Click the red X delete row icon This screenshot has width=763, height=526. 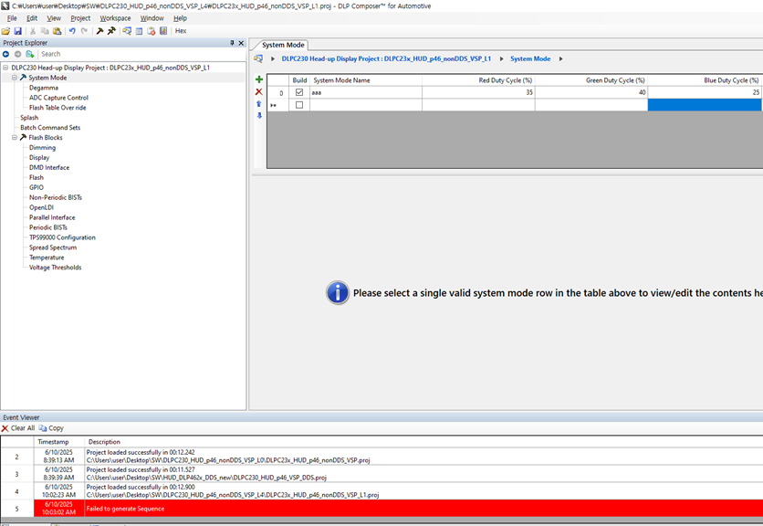click(259, 91)
